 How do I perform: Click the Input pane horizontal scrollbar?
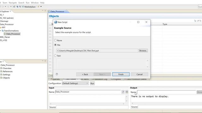pyautogui.click(x=87, y=104)
